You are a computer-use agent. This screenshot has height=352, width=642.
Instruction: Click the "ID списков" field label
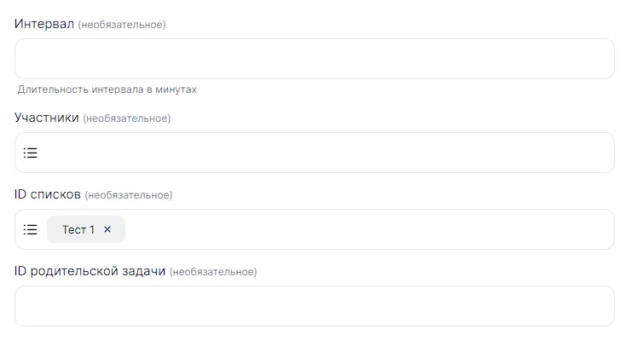coord(48,194)
